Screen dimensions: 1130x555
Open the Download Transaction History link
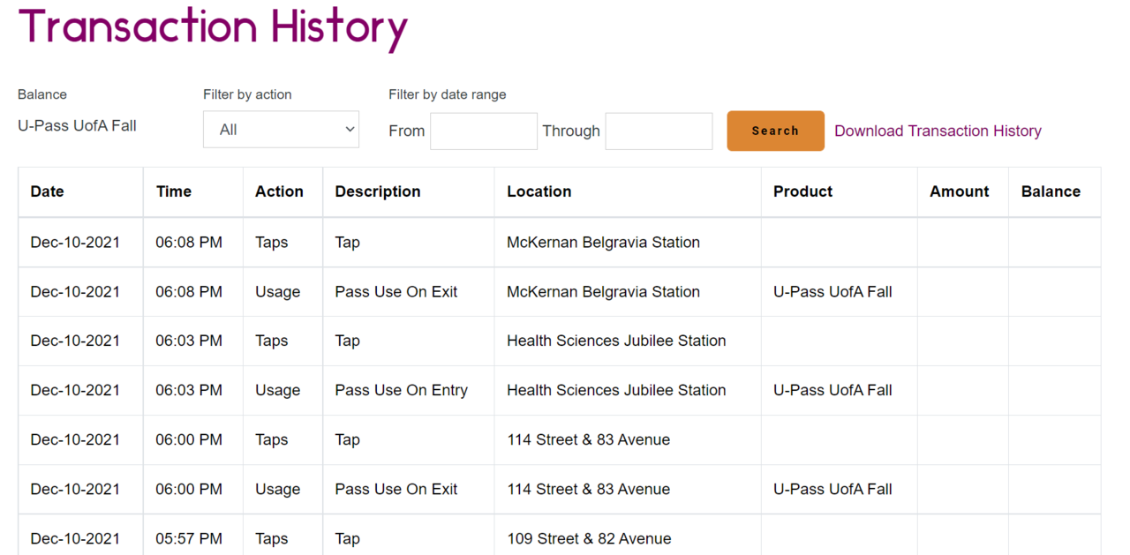pyautogui.click(x=938, y=131)
